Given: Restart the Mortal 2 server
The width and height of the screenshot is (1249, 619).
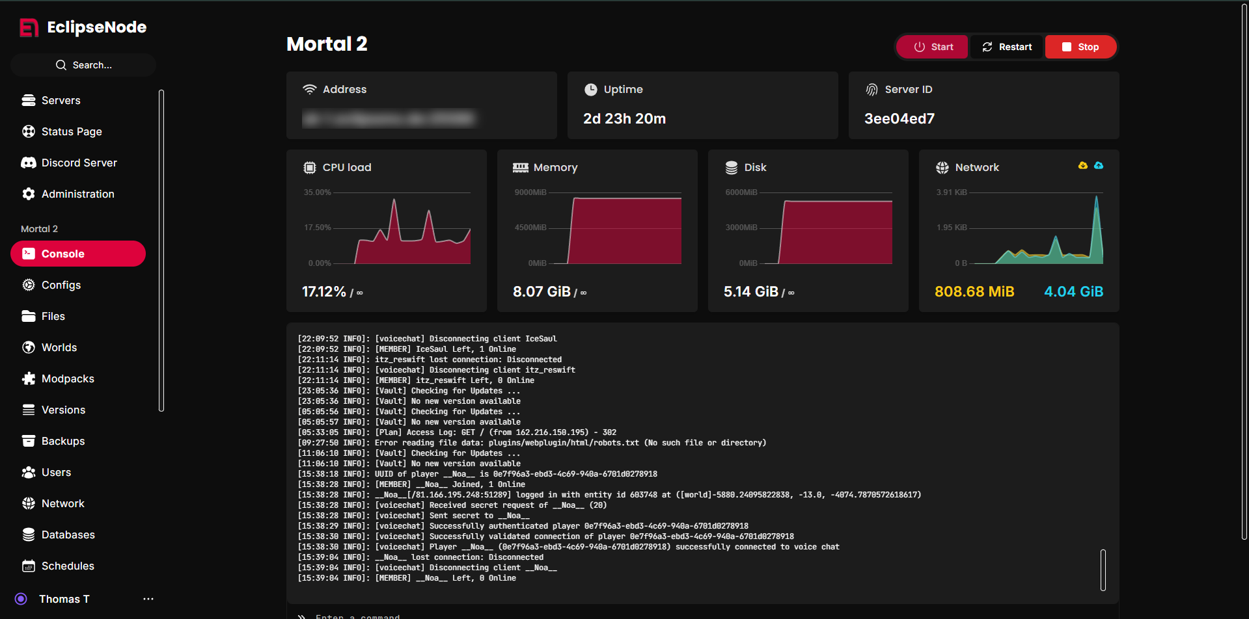Looking at the screenshot, I should pyautogui.click(x=1007, y=47).
